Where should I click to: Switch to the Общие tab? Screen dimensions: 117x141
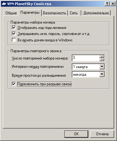pos(11,13)
